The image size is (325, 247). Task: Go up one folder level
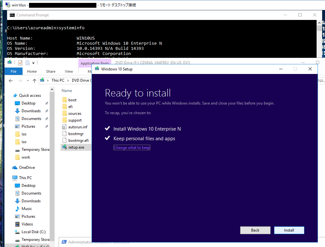[34, 81]
